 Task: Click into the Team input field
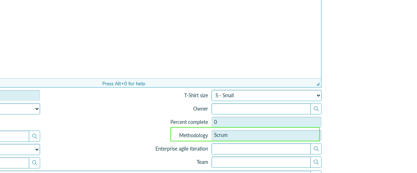(261, 162)
